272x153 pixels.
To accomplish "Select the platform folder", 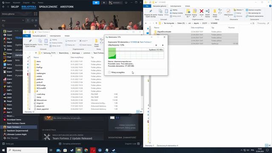I will 40,79.
